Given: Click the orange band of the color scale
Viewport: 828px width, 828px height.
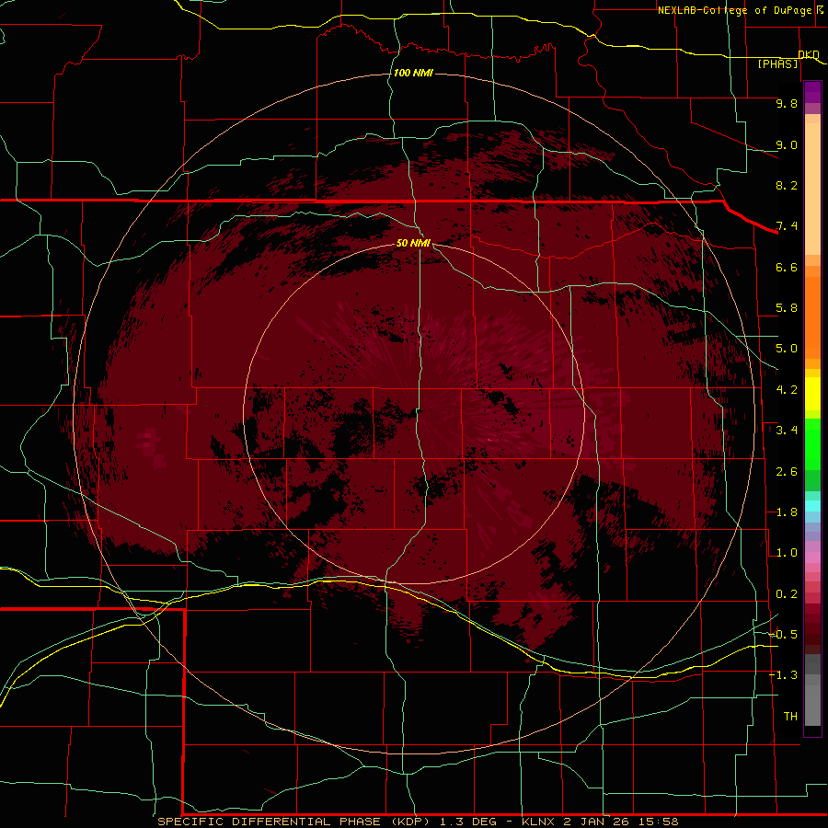Looking at the screenshot, I should [x=812, y=316].
